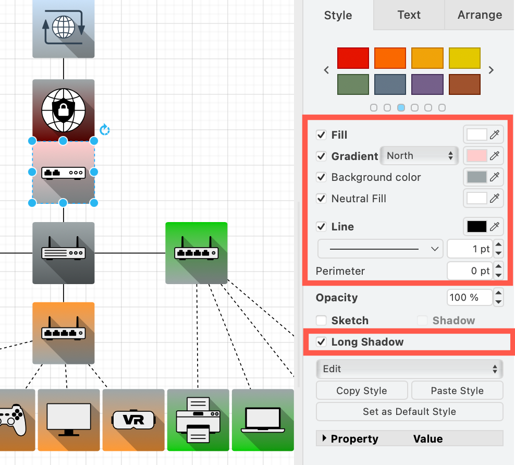The width and height of the screenshot is (515, 465).
Task: Enable the Sketch checkbox
Action: point(320,320)
